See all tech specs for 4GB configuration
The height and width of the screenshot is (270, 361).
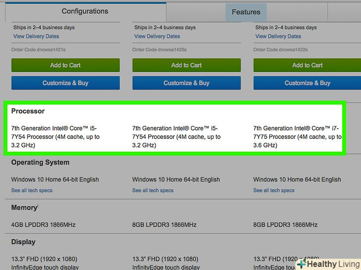pyautogui.click(x=32, y=190)
